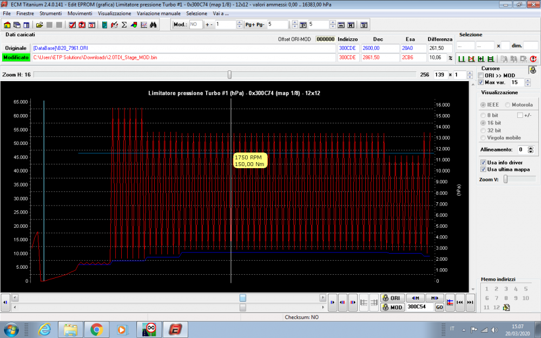The width and height of the screenshot is (541, 338).
Task: Open the 2D graph view icon
Action: pos(143,25)
